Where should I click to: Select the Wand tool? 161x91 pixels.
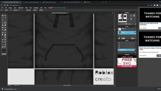tap(3, 20)
